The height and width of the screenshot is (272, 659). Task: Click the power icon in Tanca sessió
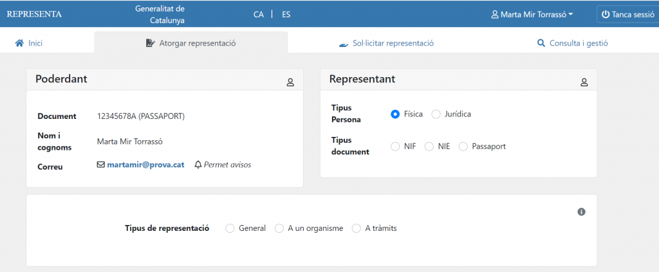click(605, 14)
